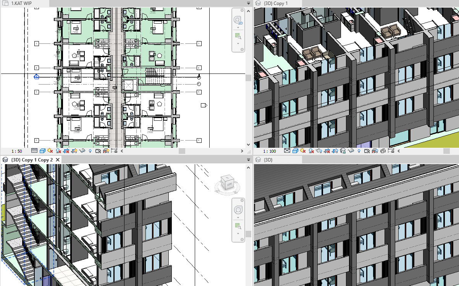Toggle Crop View in 1.KAT WIP view bar

pos(66,151)
